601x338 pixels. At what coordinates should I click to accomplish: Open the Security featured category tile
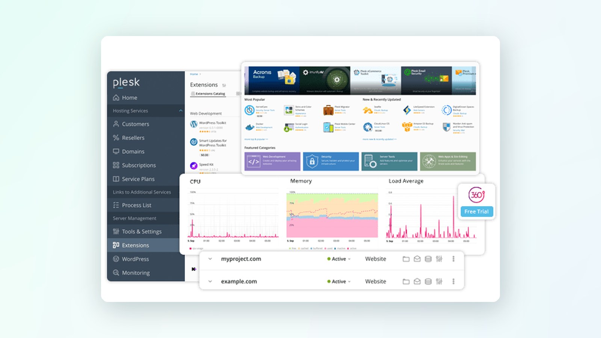coord(331,161)
